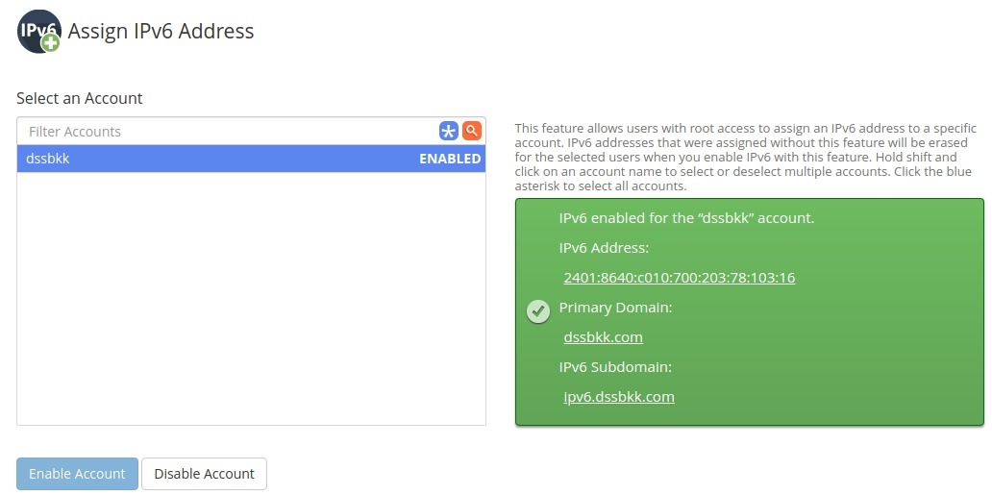Select all accounts with the blue asterisk
Screen dimensions: 992x495
coord(448,132)
